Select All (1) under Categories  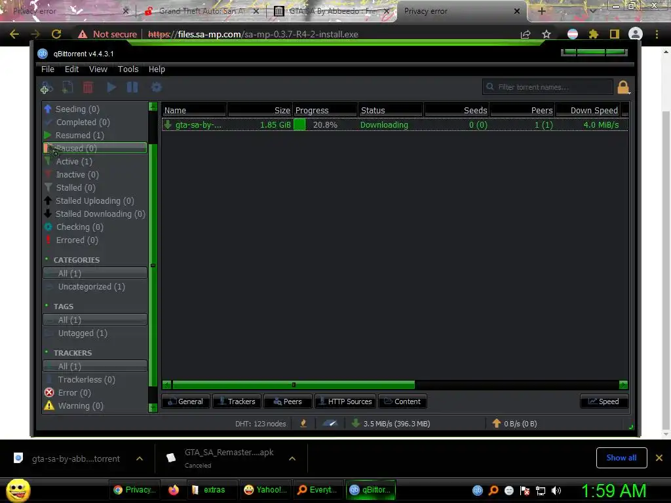point(94,273)
